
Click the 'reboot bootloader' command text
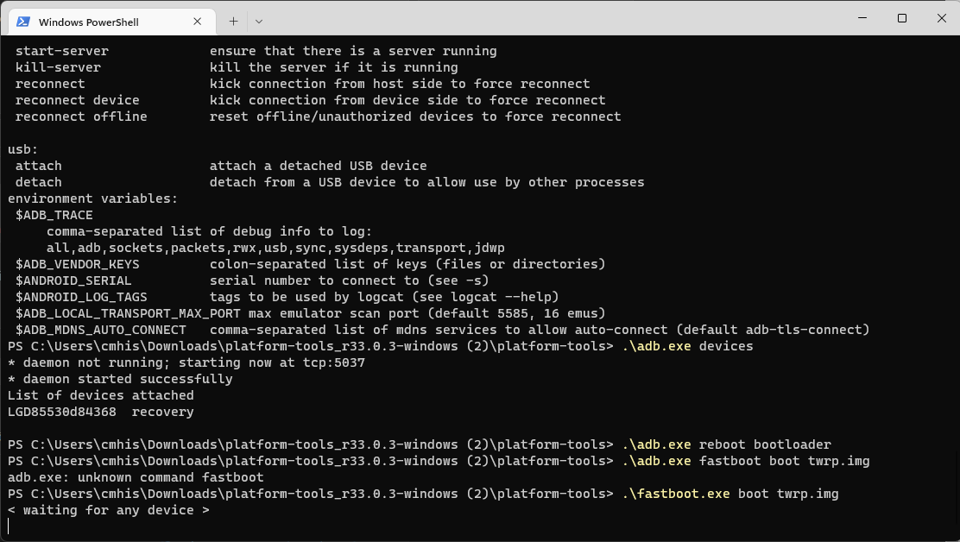point(765,444)
